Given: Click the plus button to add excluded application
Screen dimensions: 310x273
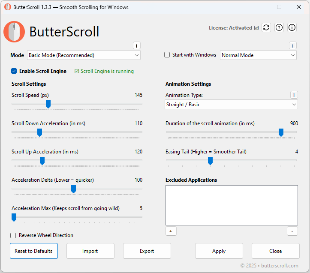Looking at the screenshot, I should click(171, 231).
